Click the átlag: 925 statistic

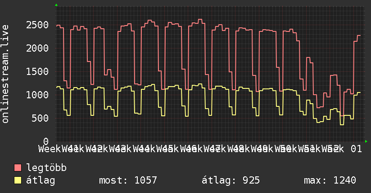(x=231, y=180)
